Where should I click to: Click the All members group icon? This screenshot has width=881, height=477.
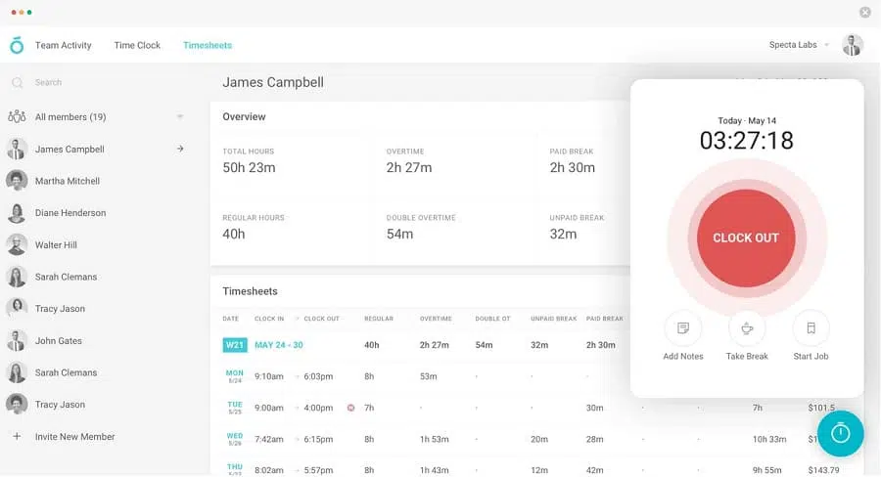click(17, 117)
